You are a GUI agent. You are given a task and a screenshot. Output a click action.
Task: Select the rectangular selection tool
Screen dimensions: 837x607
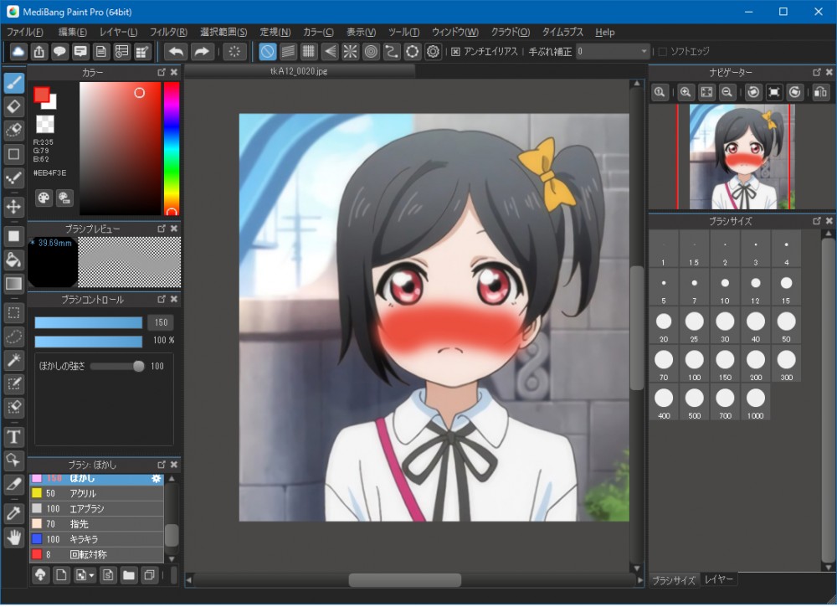[x=14, y=313]
